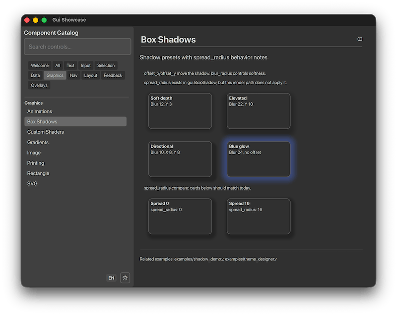Click the Related examples footer text
The height and width of the screenshot is (315, 397).
click(208, 259)
